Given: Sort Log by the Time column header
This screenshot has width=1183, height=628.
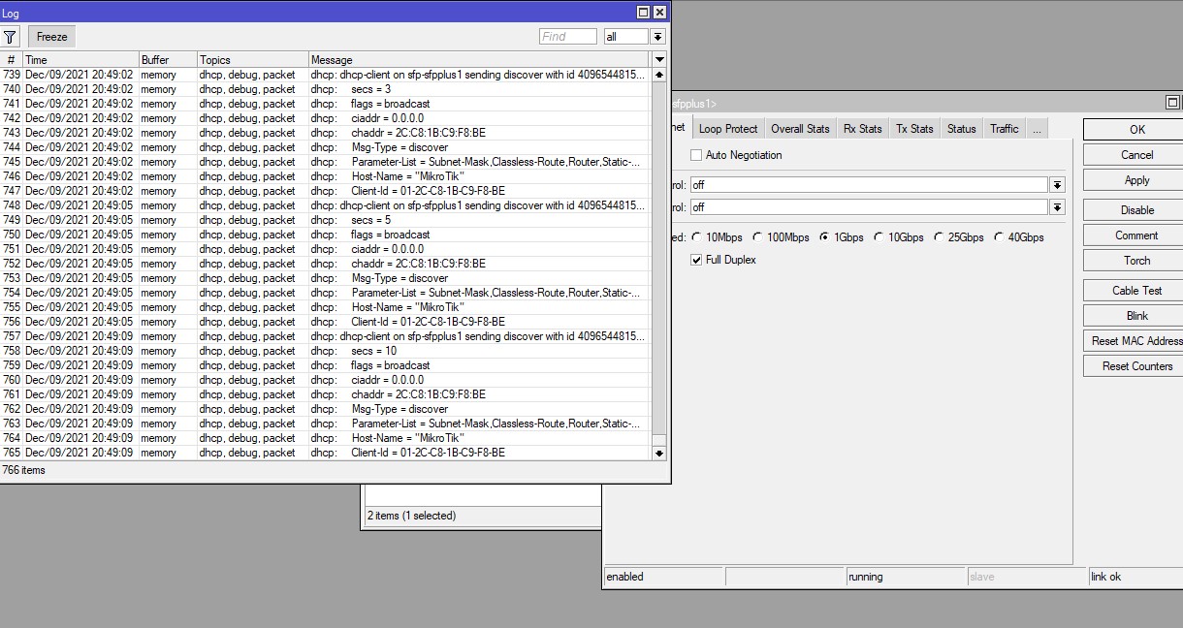Looking at the screenshot, I should coord(80,60).
